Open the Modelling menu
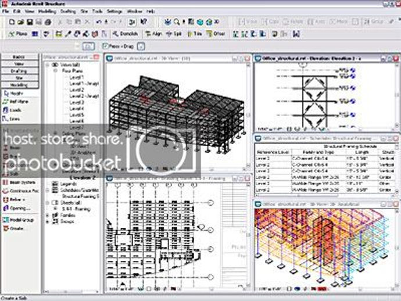This screenshot has width=401, height=301. [47, 12]
